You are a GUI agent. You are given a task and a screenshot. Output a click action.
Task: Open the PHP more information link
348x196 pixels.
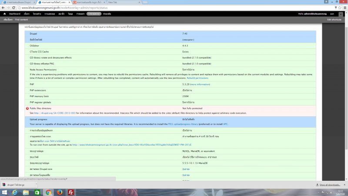(200, 84)
